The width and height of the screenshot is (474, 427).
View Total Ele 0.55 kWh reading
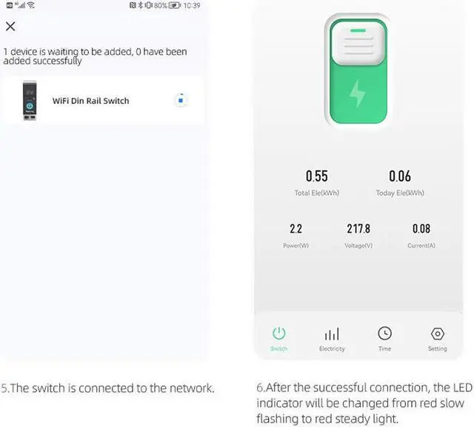point(316,176)
